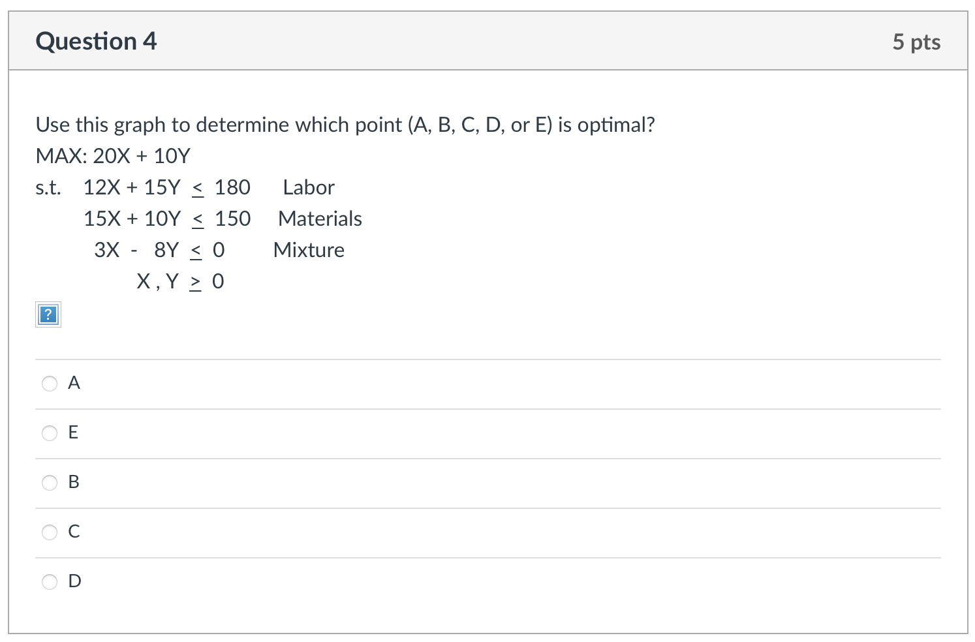
Task: Click the label C in the answer list
Action: pos(74,532)
